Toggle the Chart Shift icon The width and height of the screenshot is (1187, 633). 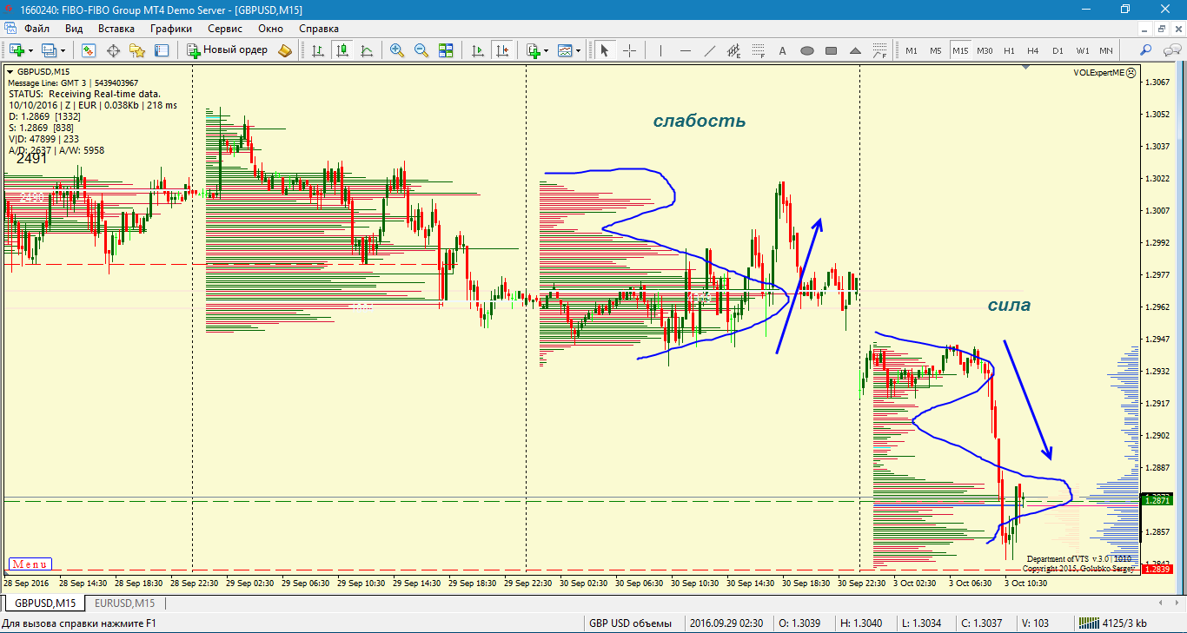click(501, 50)
